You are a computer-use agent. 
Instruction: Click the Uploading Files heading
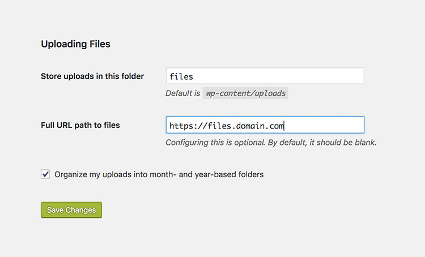(75, 44)
